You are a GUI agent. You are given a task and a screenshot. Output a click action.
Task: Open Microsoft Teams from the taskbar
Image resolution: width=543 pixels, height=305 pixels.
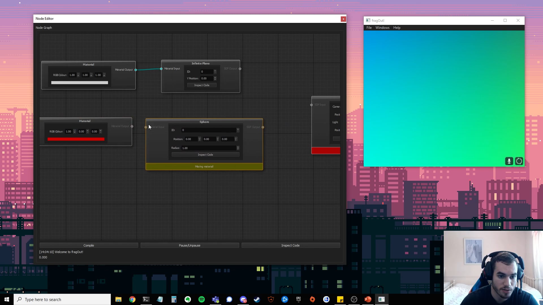pyautogui.click(x=215, y=299)
